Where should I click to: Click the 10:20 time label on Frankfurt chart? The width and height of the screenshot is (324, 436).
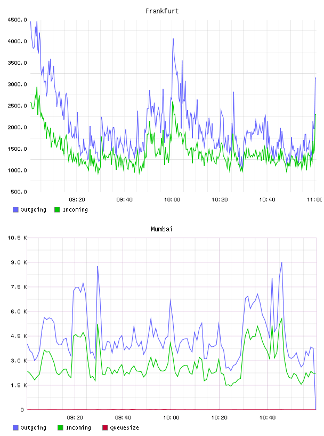(x=220, y=200)
